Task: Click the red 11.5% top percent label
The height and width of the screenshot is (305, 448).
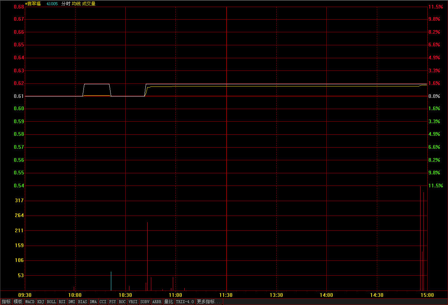Action: [435, 7]
